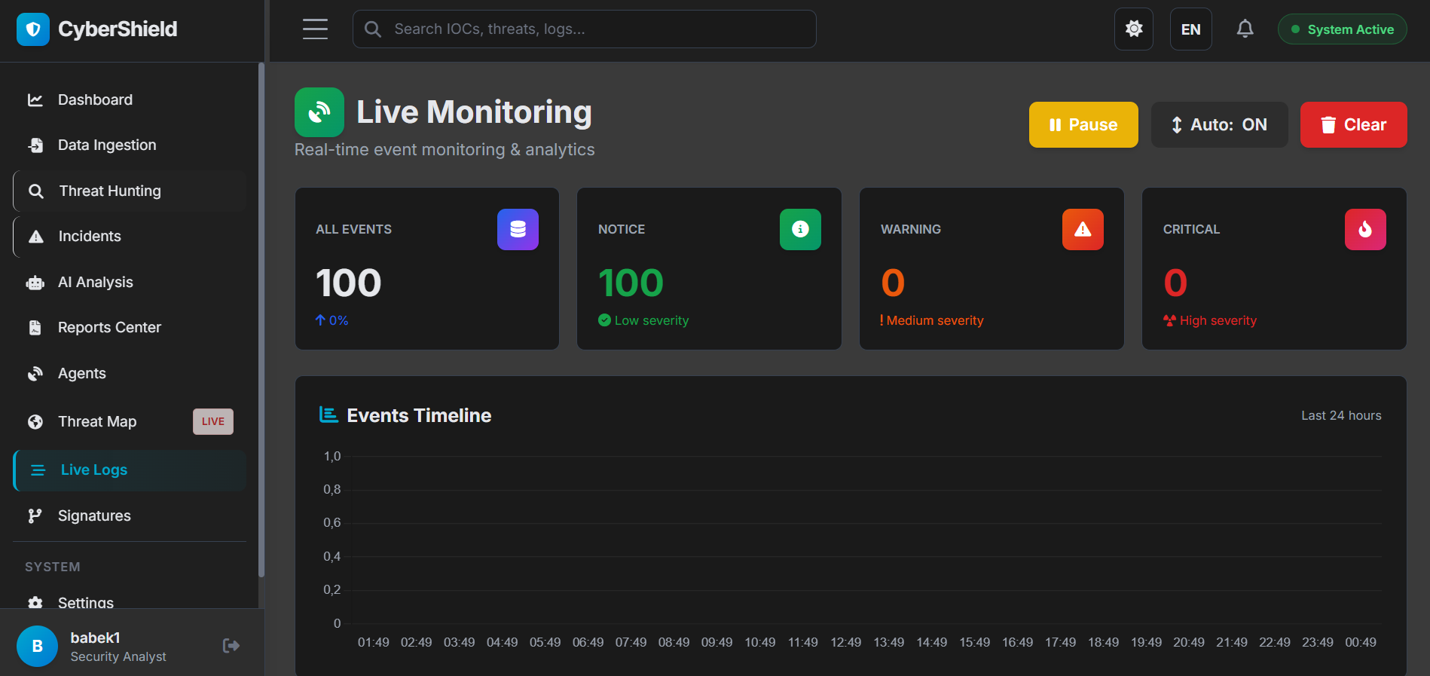Click the Notice info icon
The width and height of the screenshot is (1430, 676).
[800, 229]
